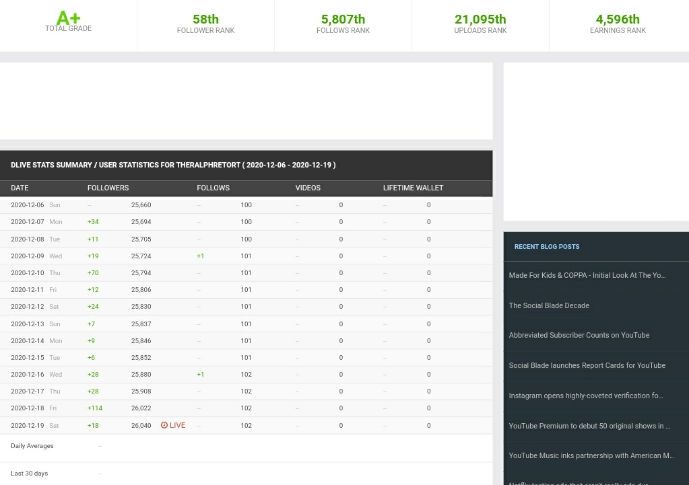Screen dimensions: 689x485
Task: Open The Social Blade Decade post
Action: [549, 305]
